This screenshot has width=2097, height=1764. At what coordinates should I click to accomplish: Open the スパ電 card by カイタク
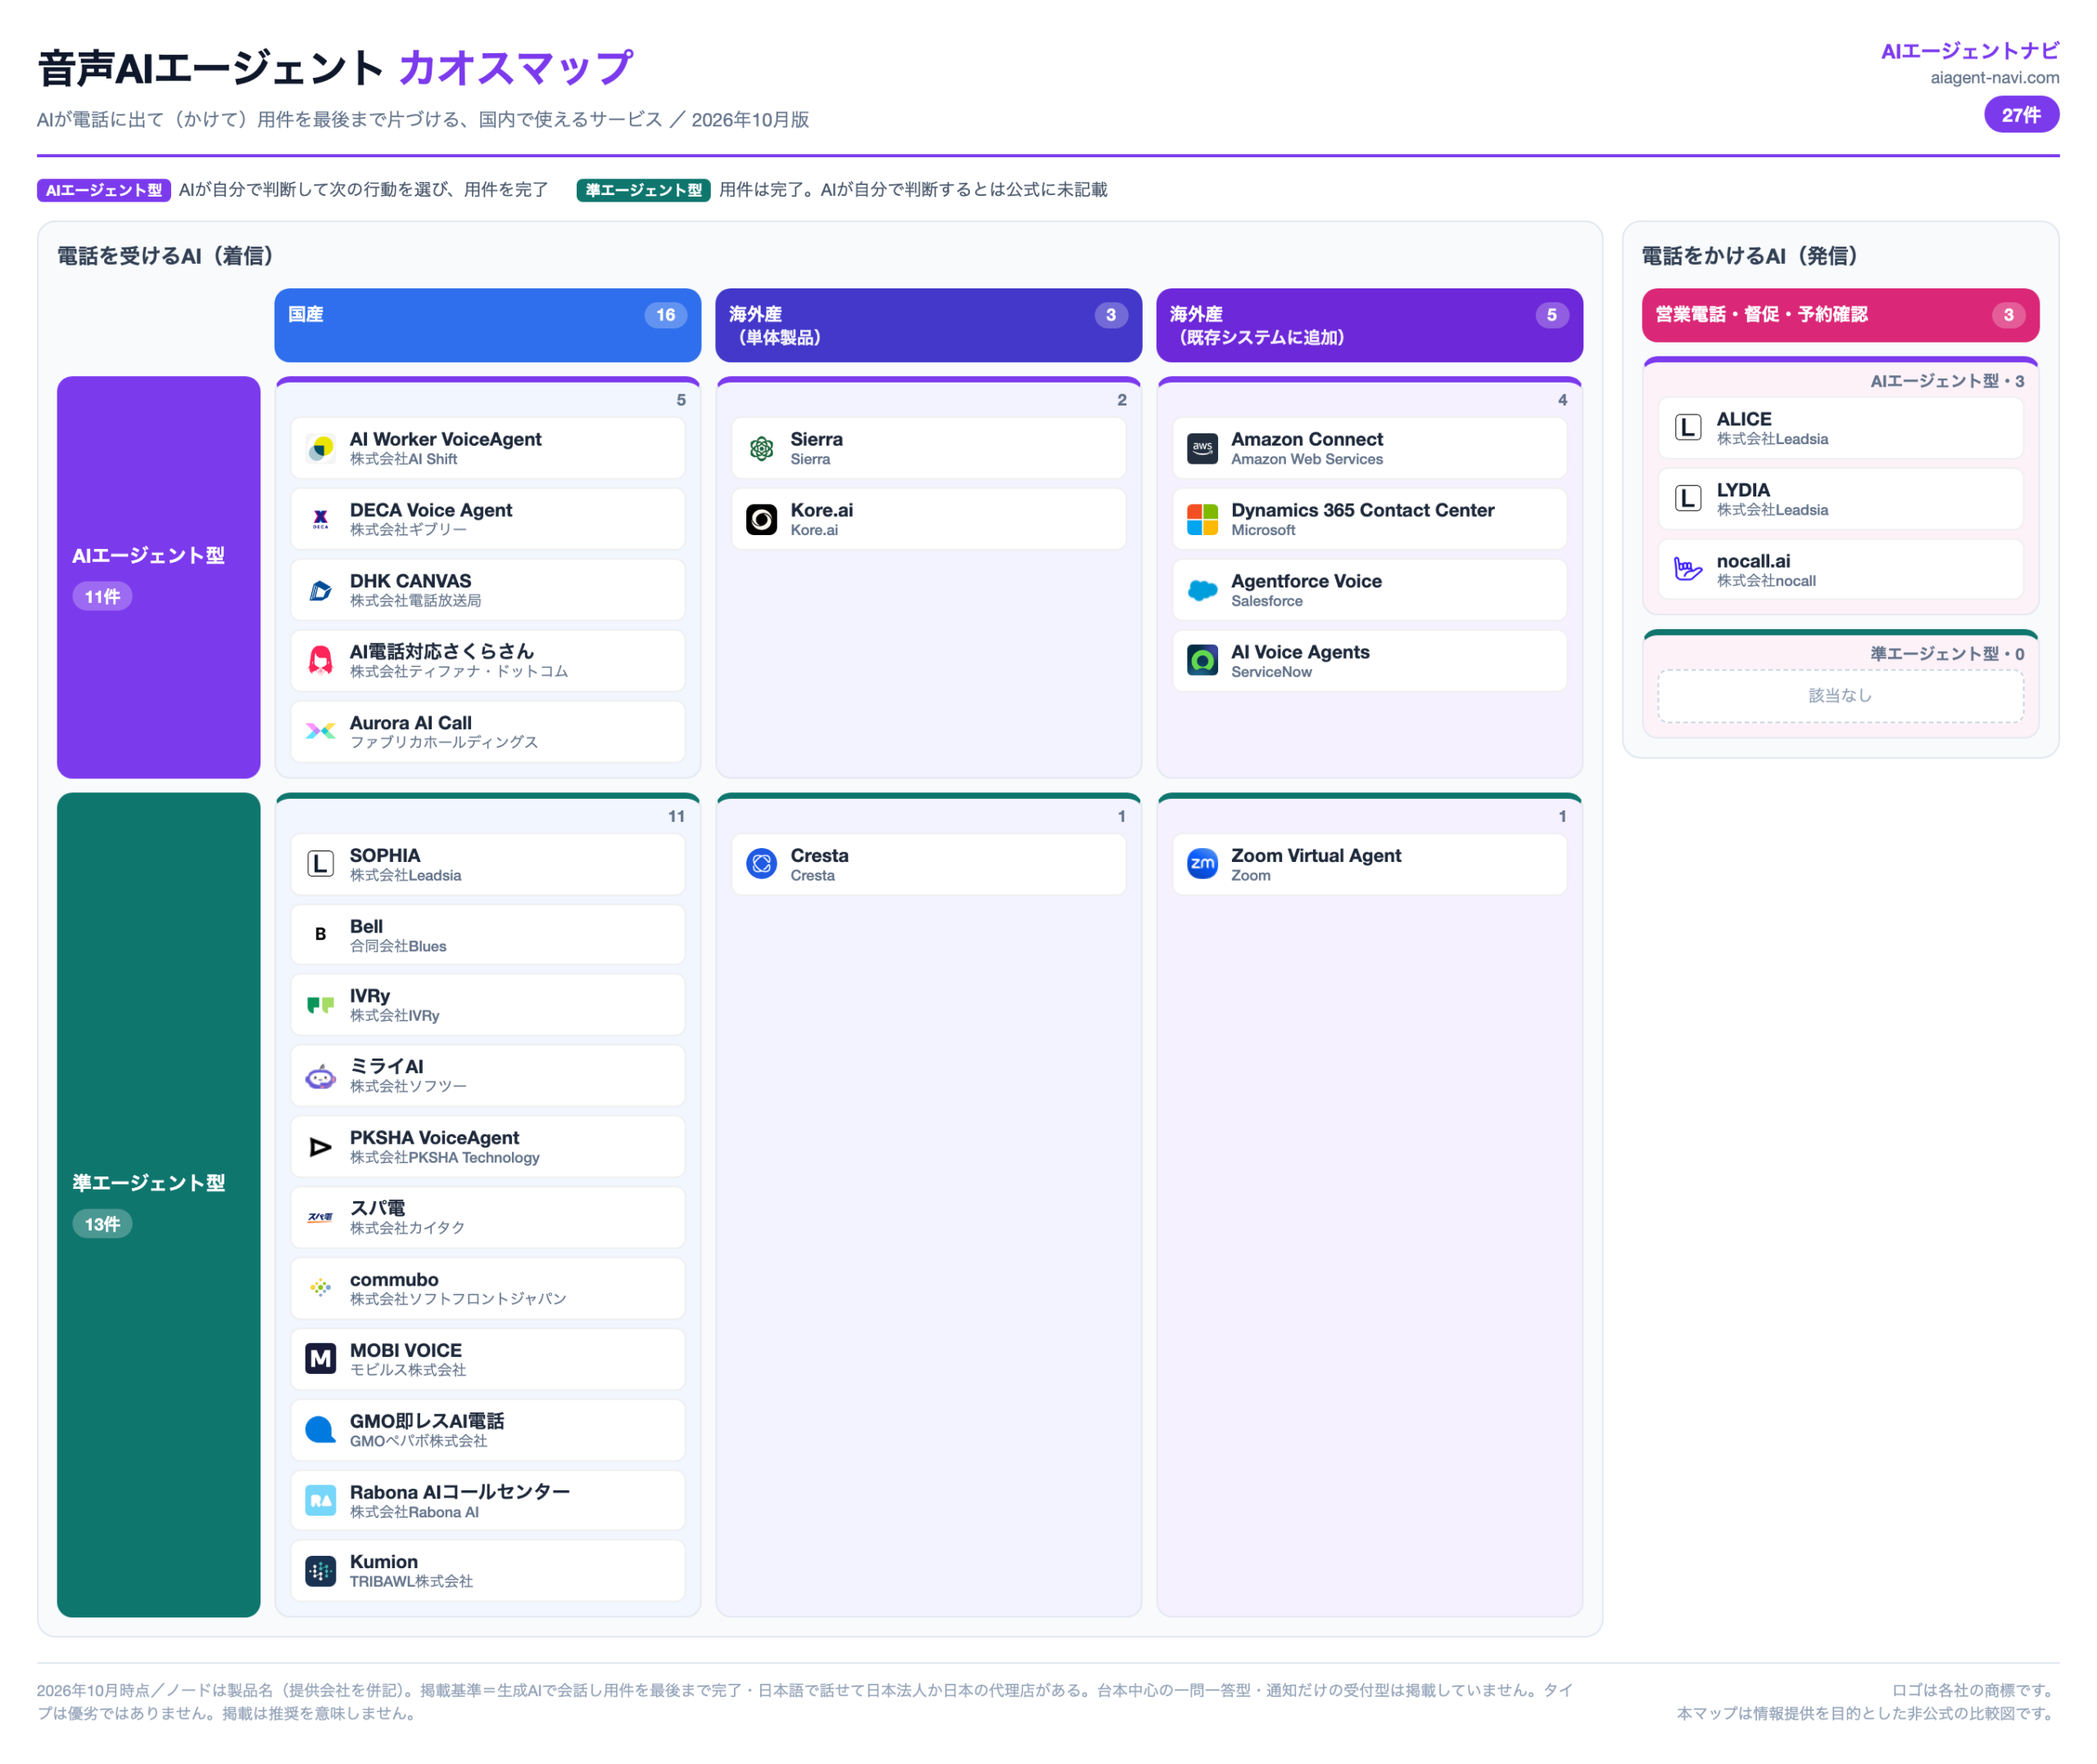click(x=487, y=1218)
